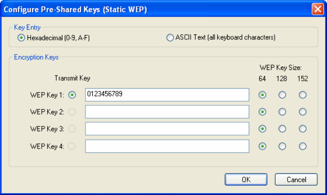Click the Cancel button
Image resolution: width=327 pixels, height=195 pixels.
pos(296,179)
